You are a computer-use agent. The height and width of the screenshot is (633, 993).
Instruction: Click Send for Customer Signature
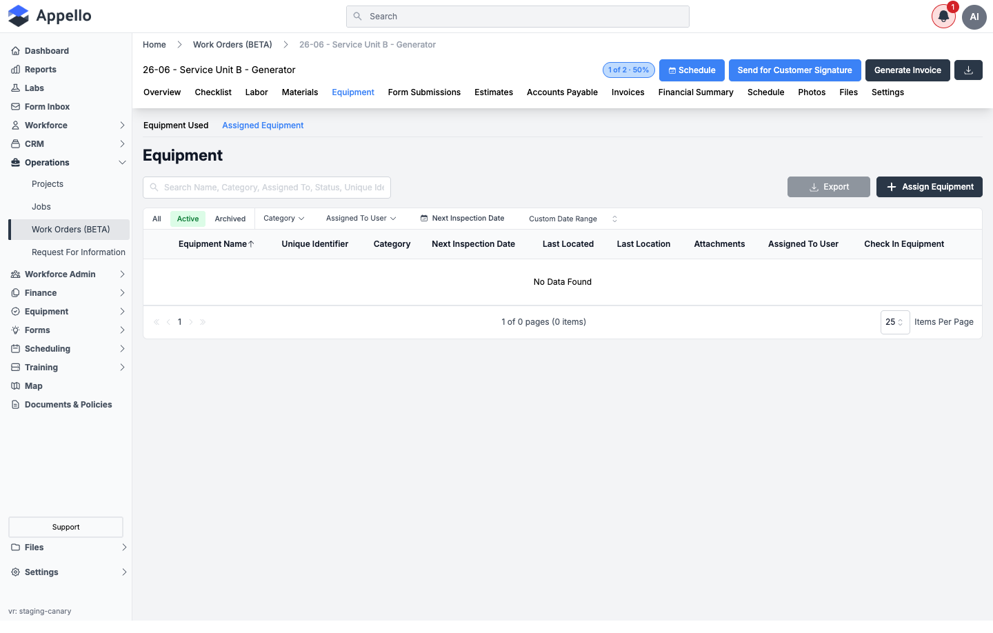795,70
